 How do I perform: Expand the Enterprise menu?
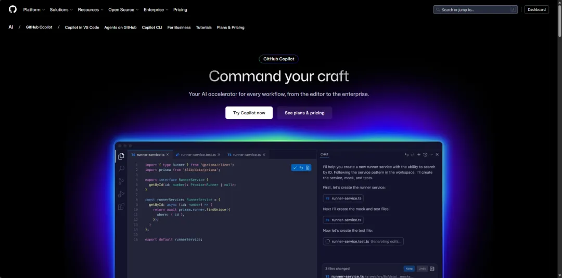pos(156,10)
